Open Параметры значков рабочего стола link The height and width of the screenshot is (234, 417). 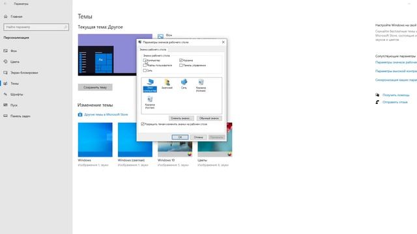coord(396,62)
